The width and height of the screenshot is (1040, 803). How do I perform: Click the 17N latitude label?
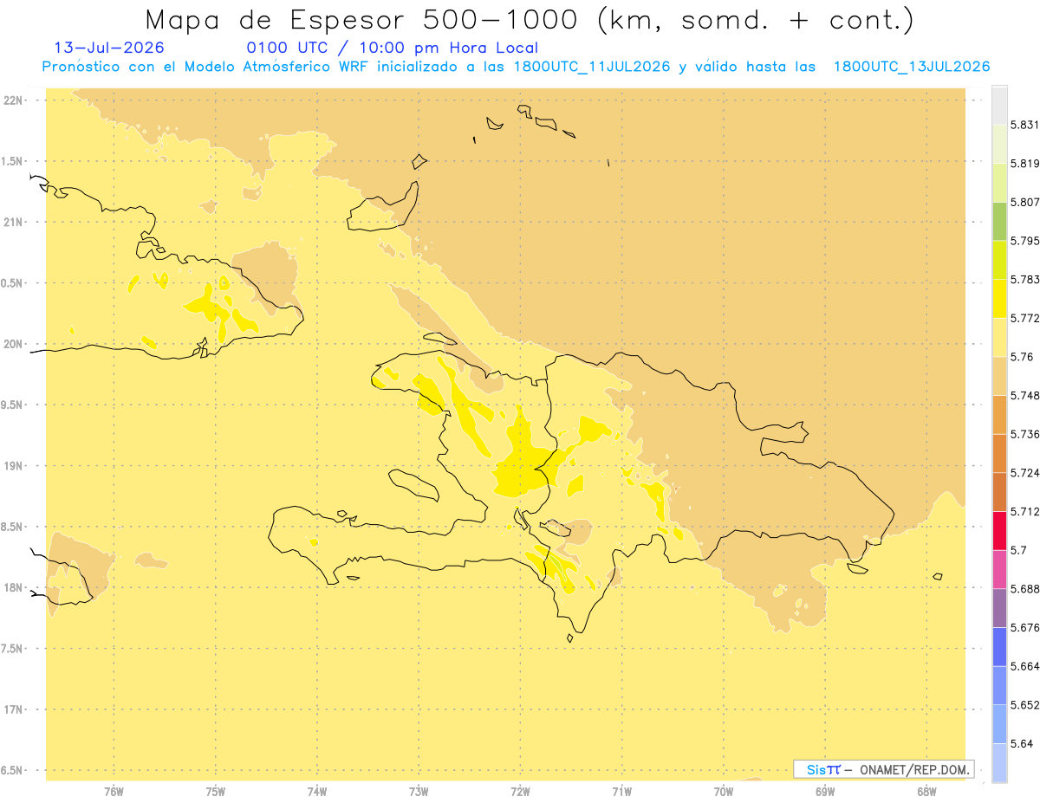tap(15, 709)
